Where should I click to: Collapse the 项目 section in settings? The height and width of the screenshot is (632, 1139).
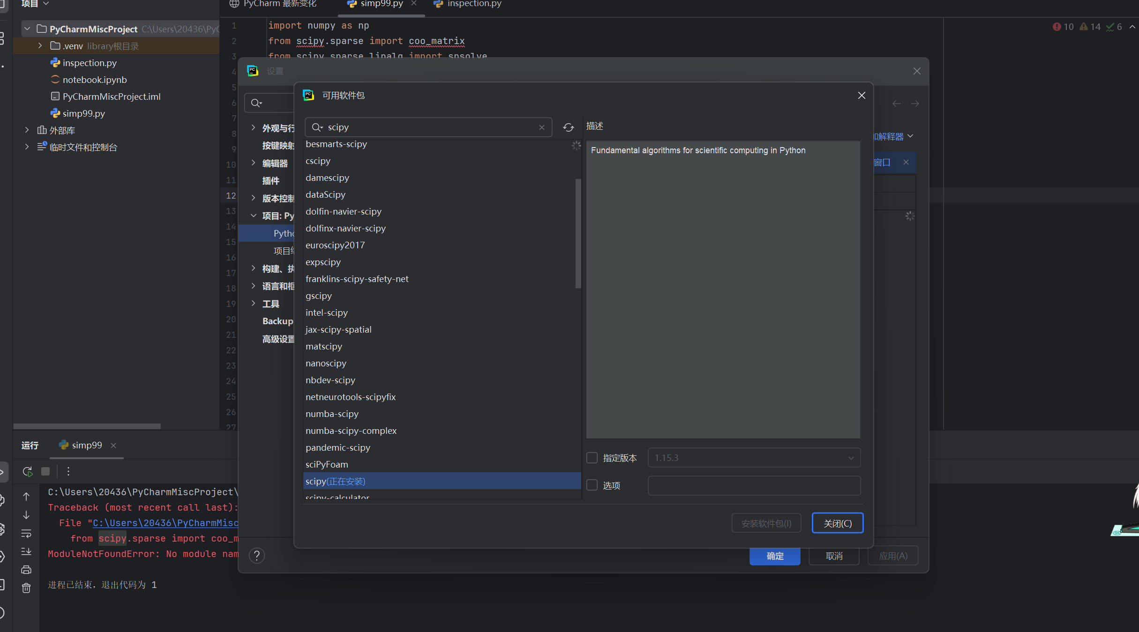click(253, 216)
